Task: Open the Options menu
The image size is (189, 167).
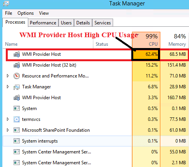Action: 26,13
